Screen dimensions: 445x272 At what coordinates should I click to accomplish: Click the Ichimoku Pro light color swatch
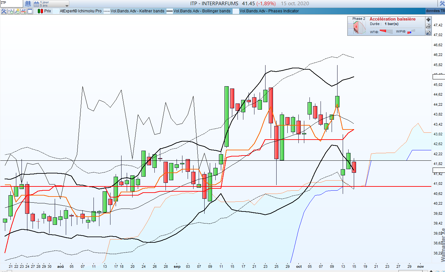[x=56, y=11]
